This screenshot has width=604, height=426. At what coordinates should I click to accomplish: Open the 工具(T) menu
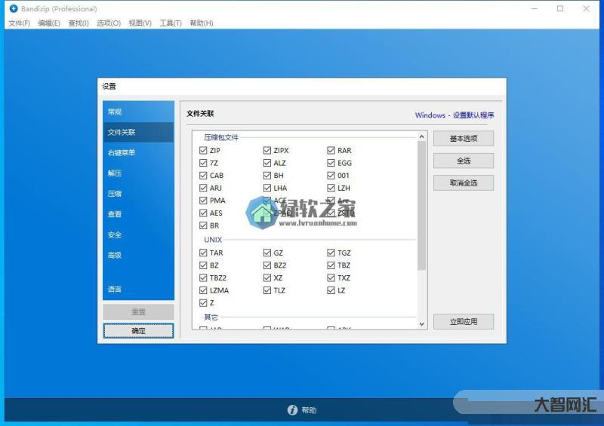171,23
